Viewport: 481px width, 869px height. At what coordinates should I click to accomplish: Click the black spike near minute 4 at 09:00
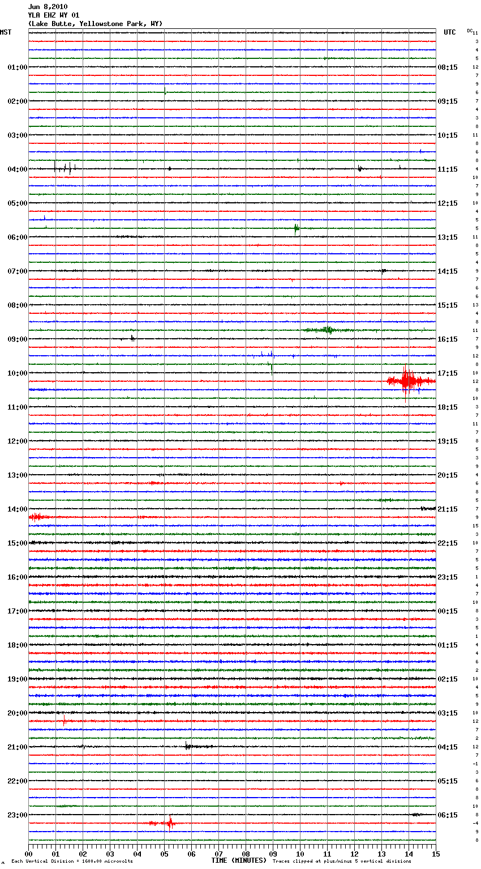point(133,338)
